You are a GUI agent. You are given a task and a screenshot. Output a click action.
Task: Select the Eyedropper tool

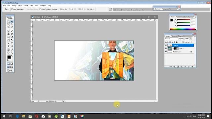12,50
